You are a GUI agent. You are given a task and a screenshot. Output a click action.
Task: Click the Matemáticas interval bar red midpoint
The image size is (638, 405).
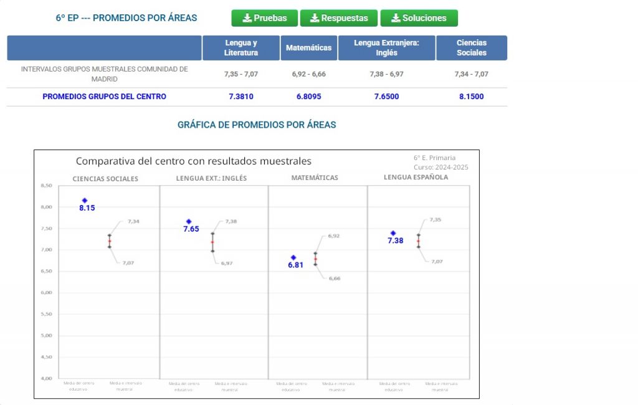click(x=315, y=259)
